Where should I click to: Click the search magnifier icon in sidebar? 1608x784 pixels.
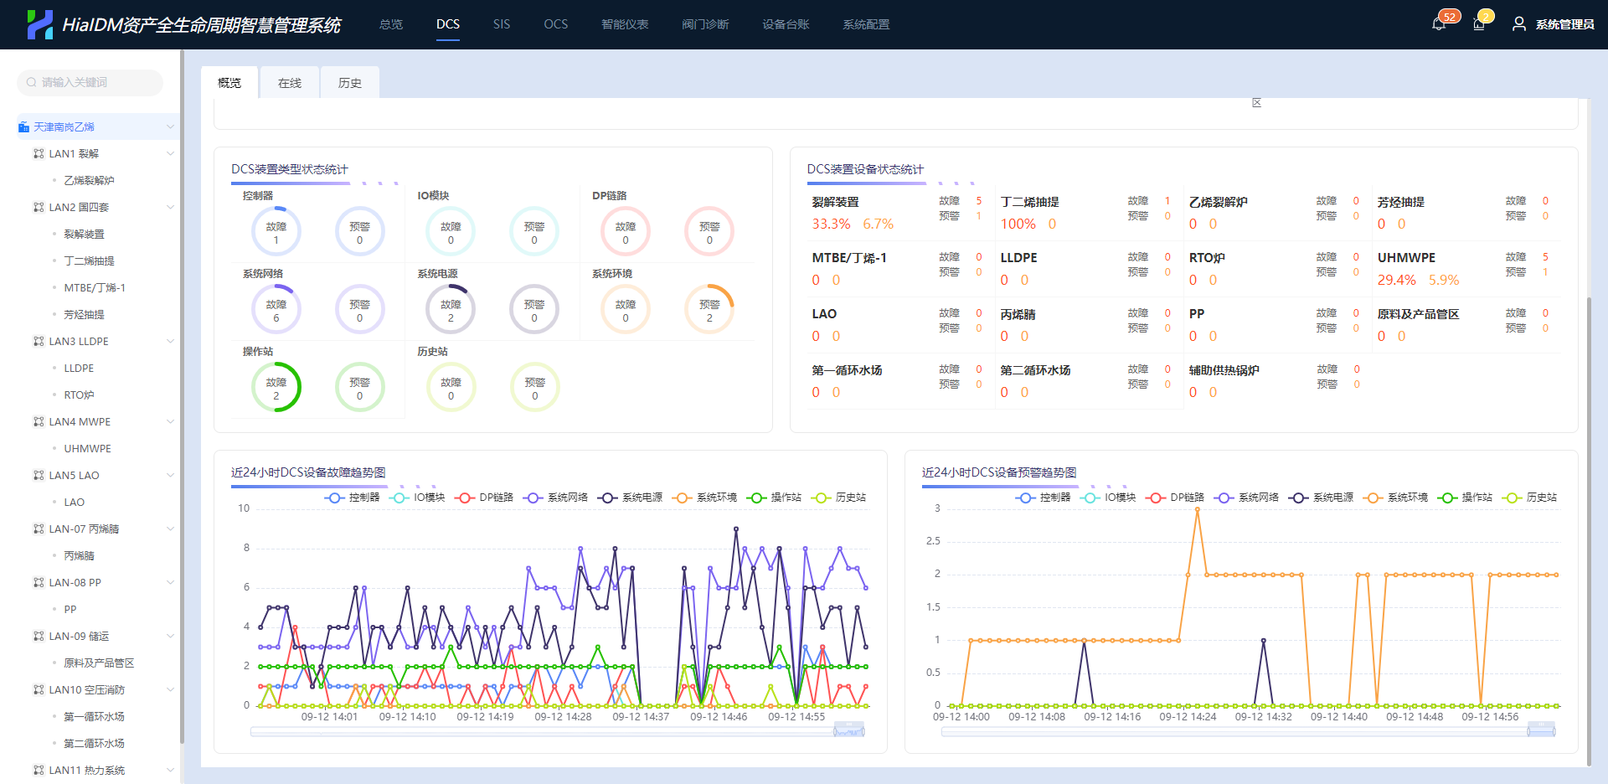point(32,82)
